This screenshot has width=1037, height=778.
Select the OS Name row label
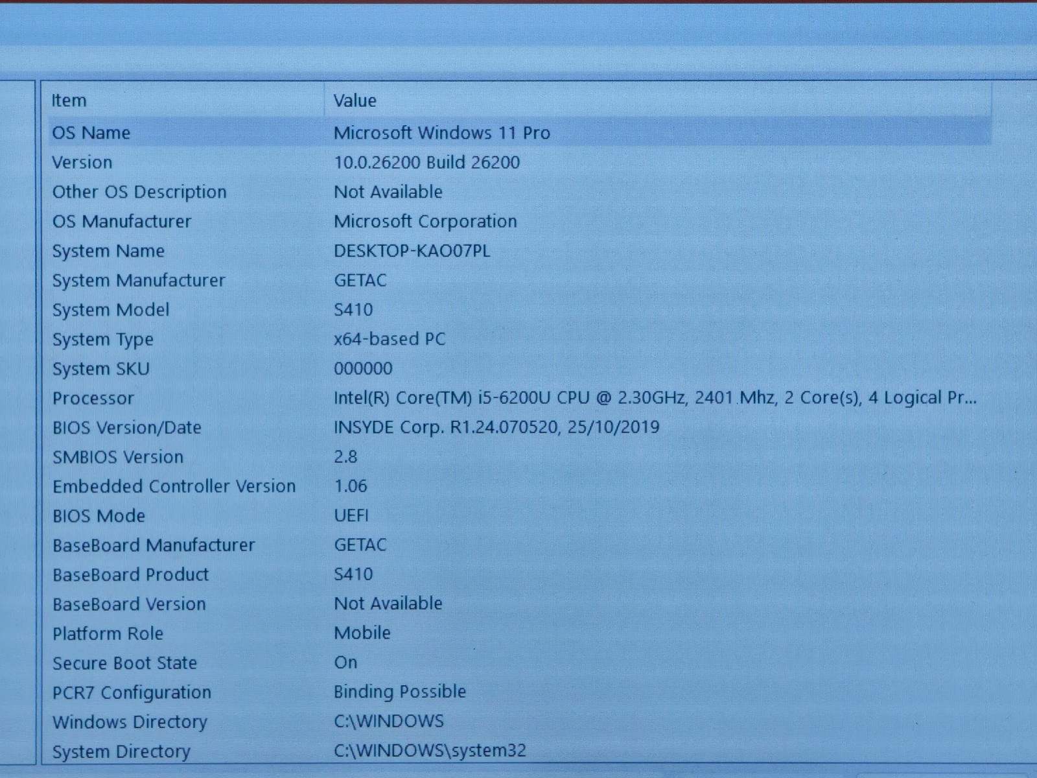(91, 133)
